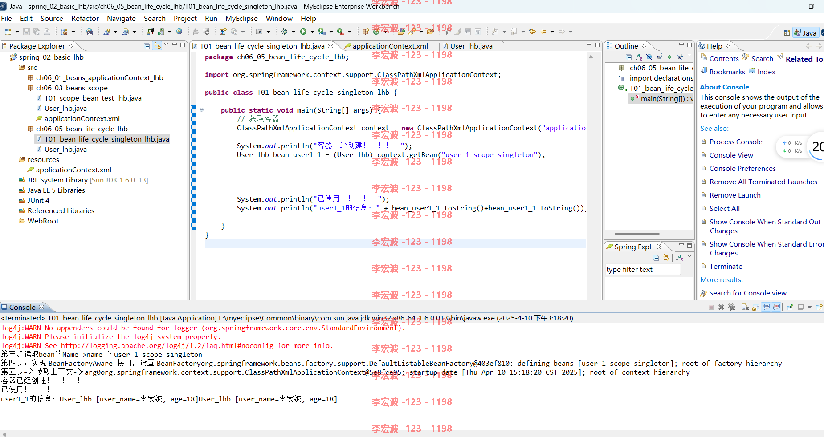The width and height of the screenshot is (824, 437).
Task: Collapse all in Outline view
Action: 628,57
